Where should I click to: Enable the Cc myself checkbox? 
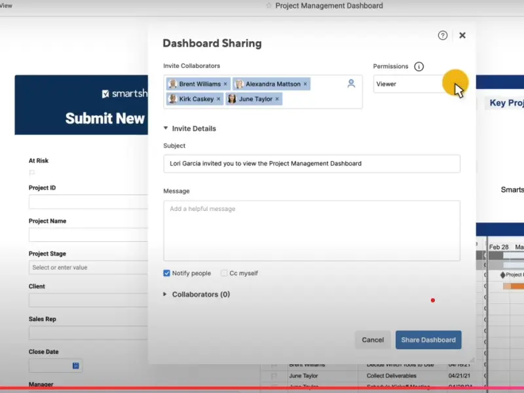224,273
